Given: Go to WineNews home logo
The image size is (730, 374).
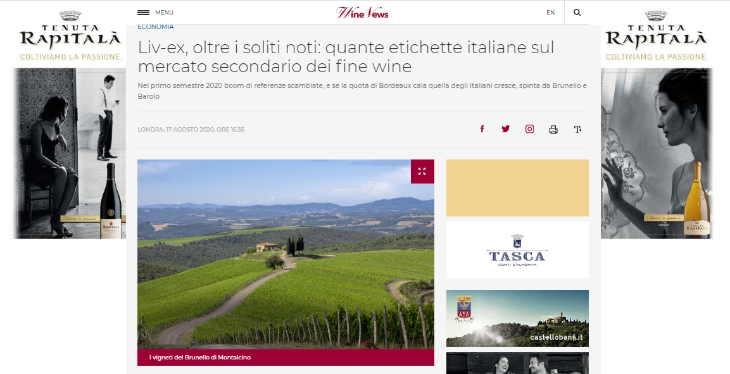Looking at the screenshot, I should click(x=362, y=13).
